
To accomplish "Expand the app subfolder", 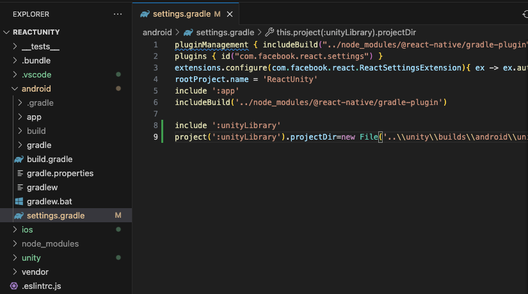I will point(34,117).
